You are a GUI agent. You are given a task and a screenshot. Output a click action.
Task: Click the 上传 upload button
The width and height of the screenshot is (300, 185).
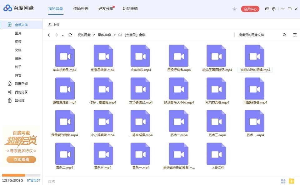[53, 24]
